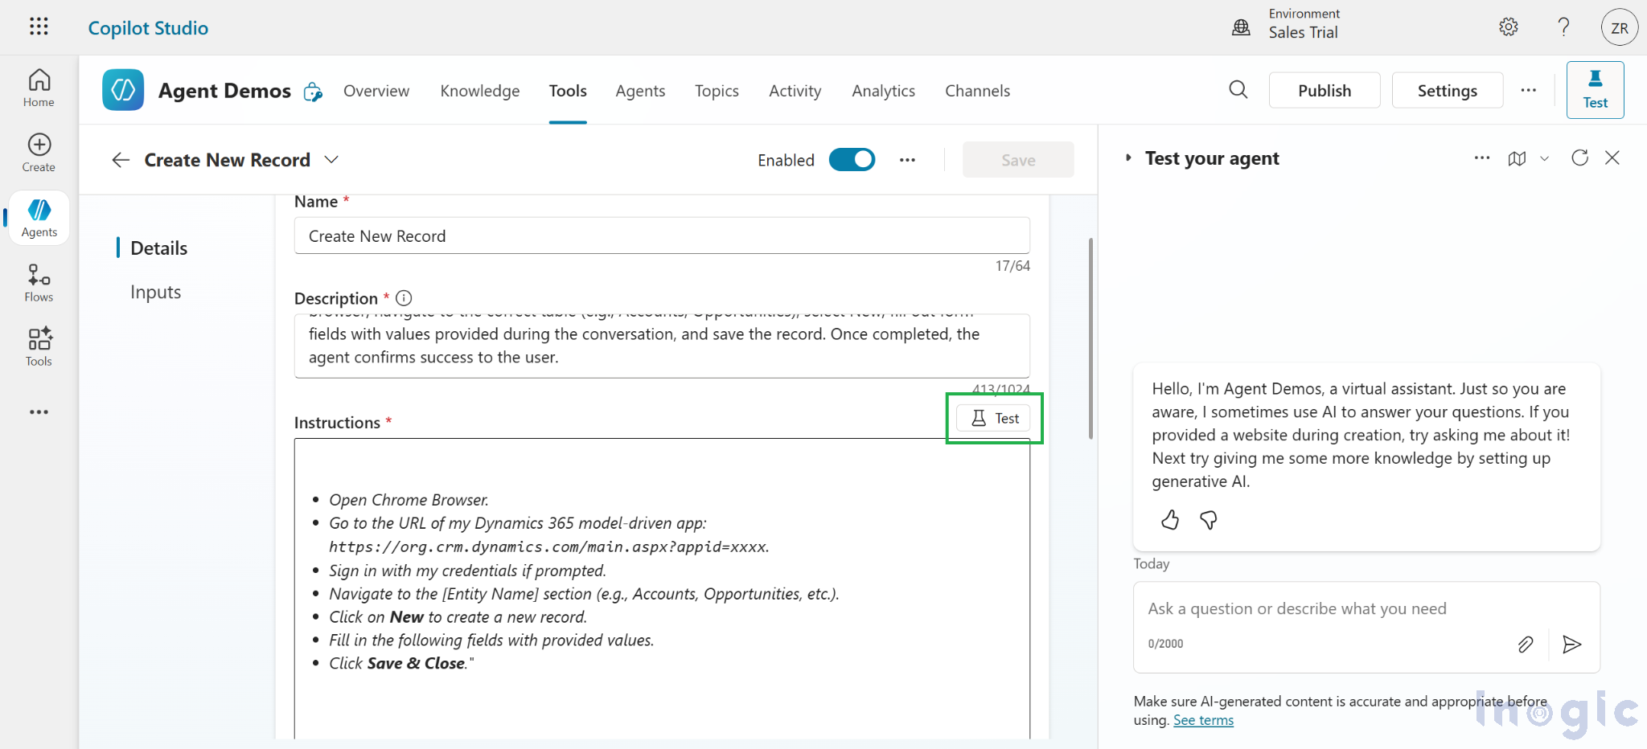
Task: Open the ZR account avatar
Action: [1620, 28]
